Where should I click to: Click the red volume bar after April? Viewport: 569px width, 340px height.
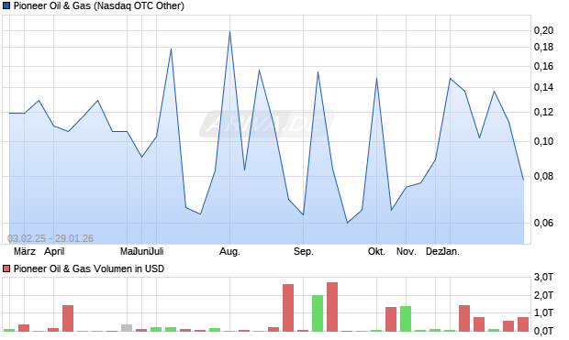tap(68, 318)
